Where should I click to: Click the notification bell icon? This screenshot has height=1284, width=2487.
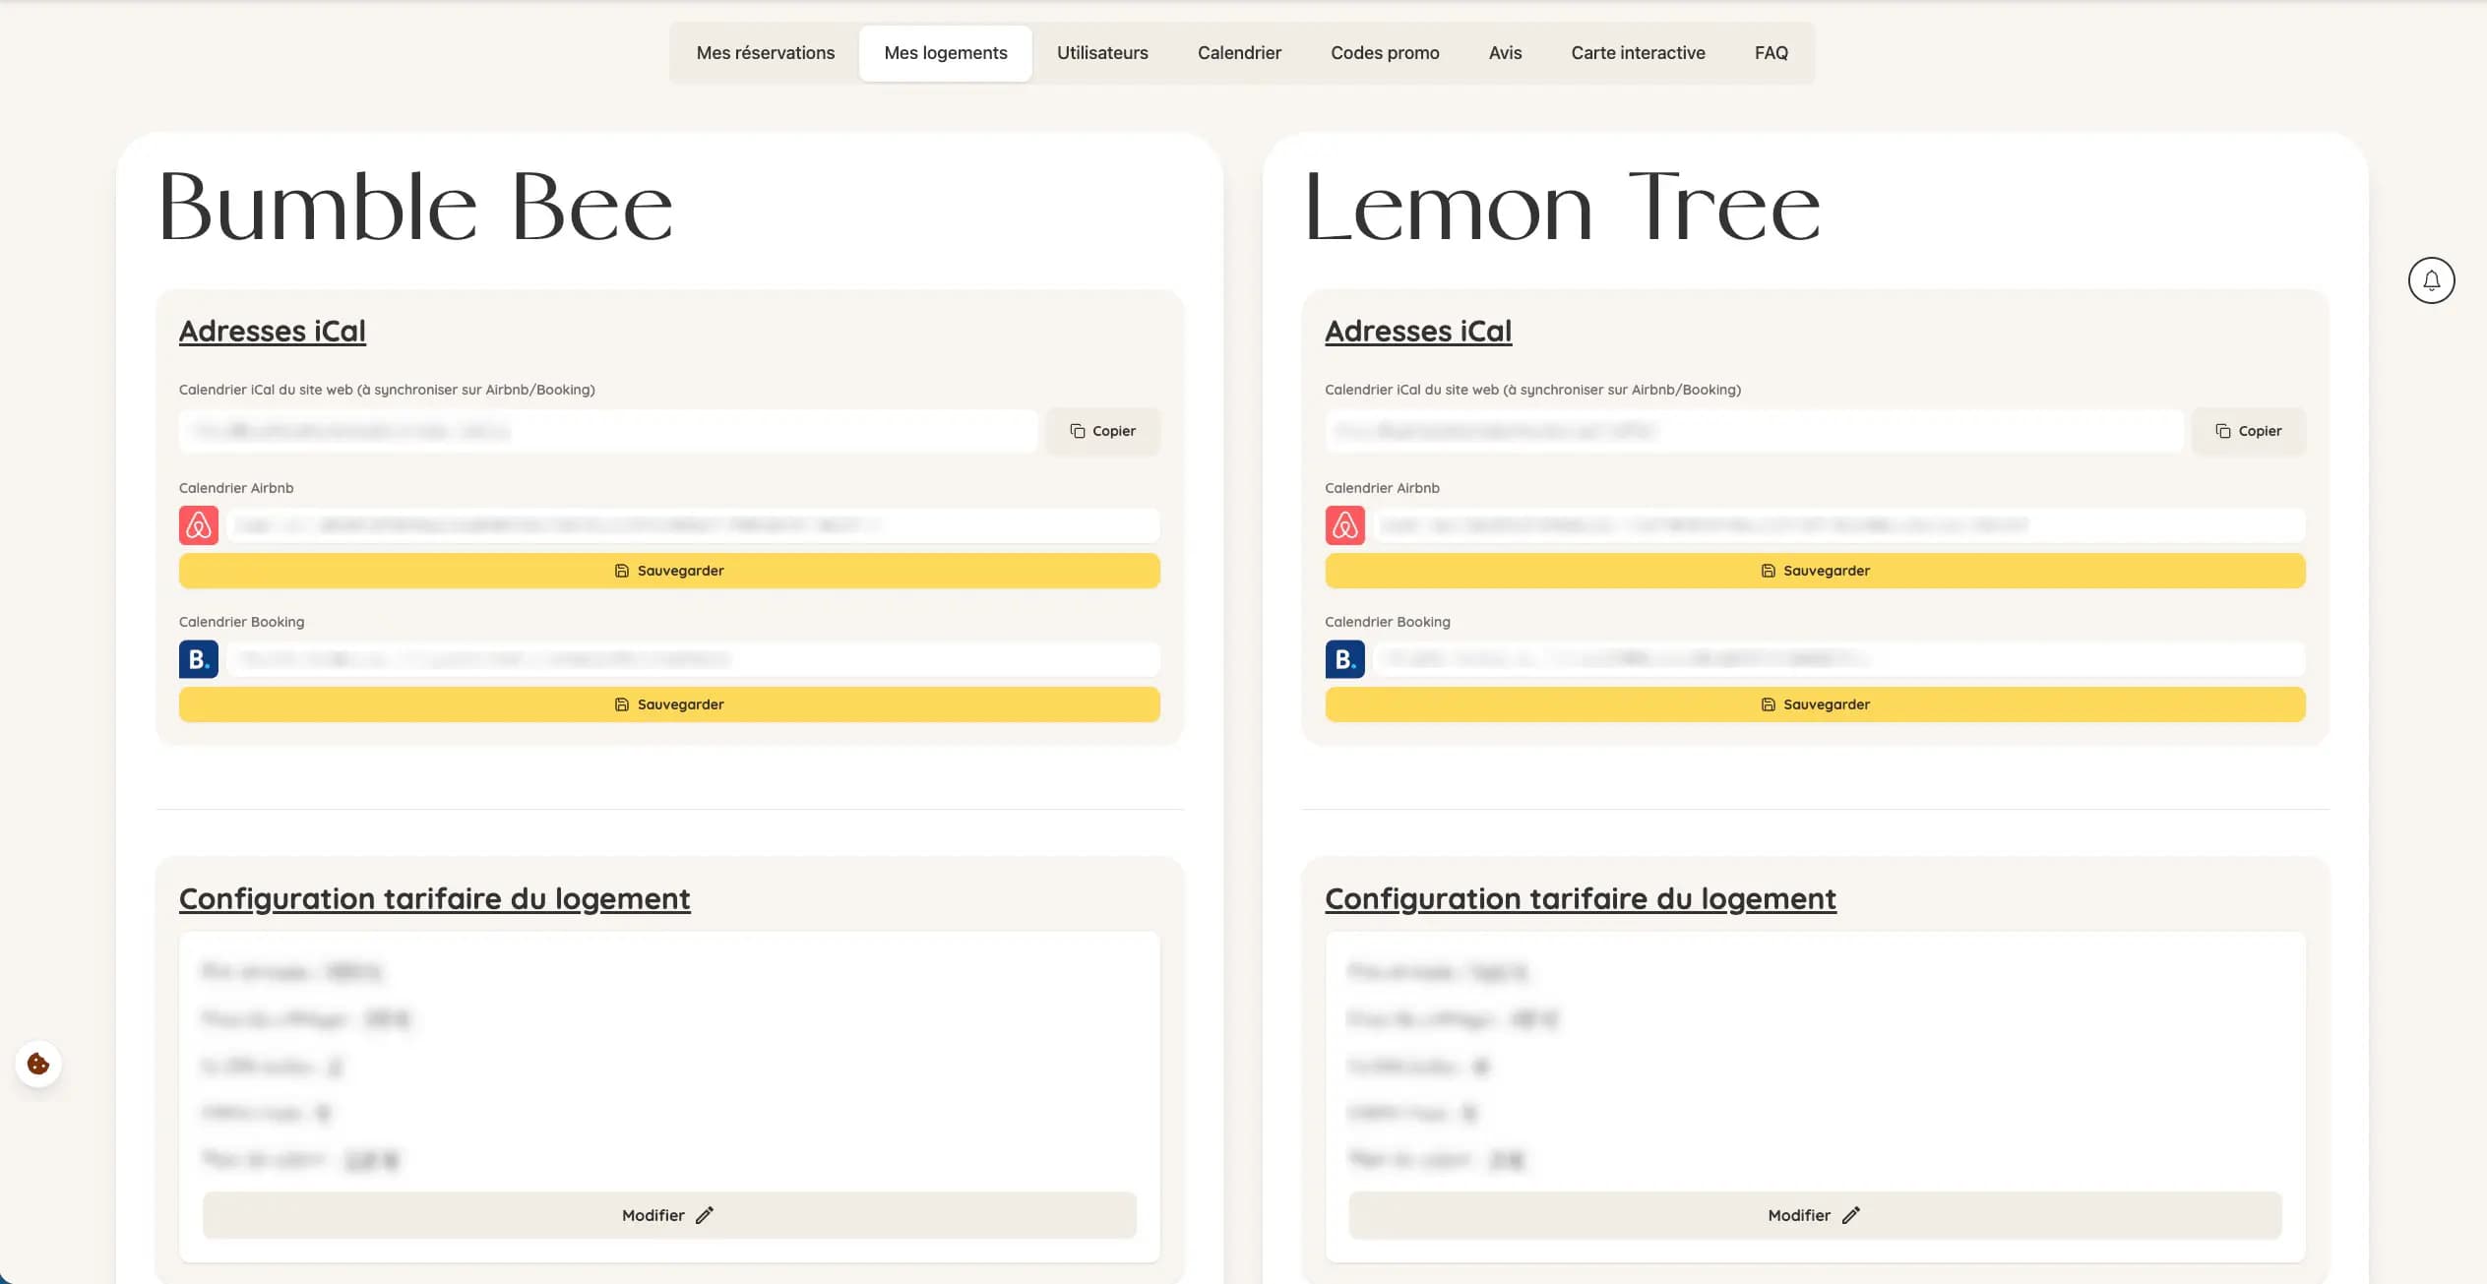tap(2431, 280)
